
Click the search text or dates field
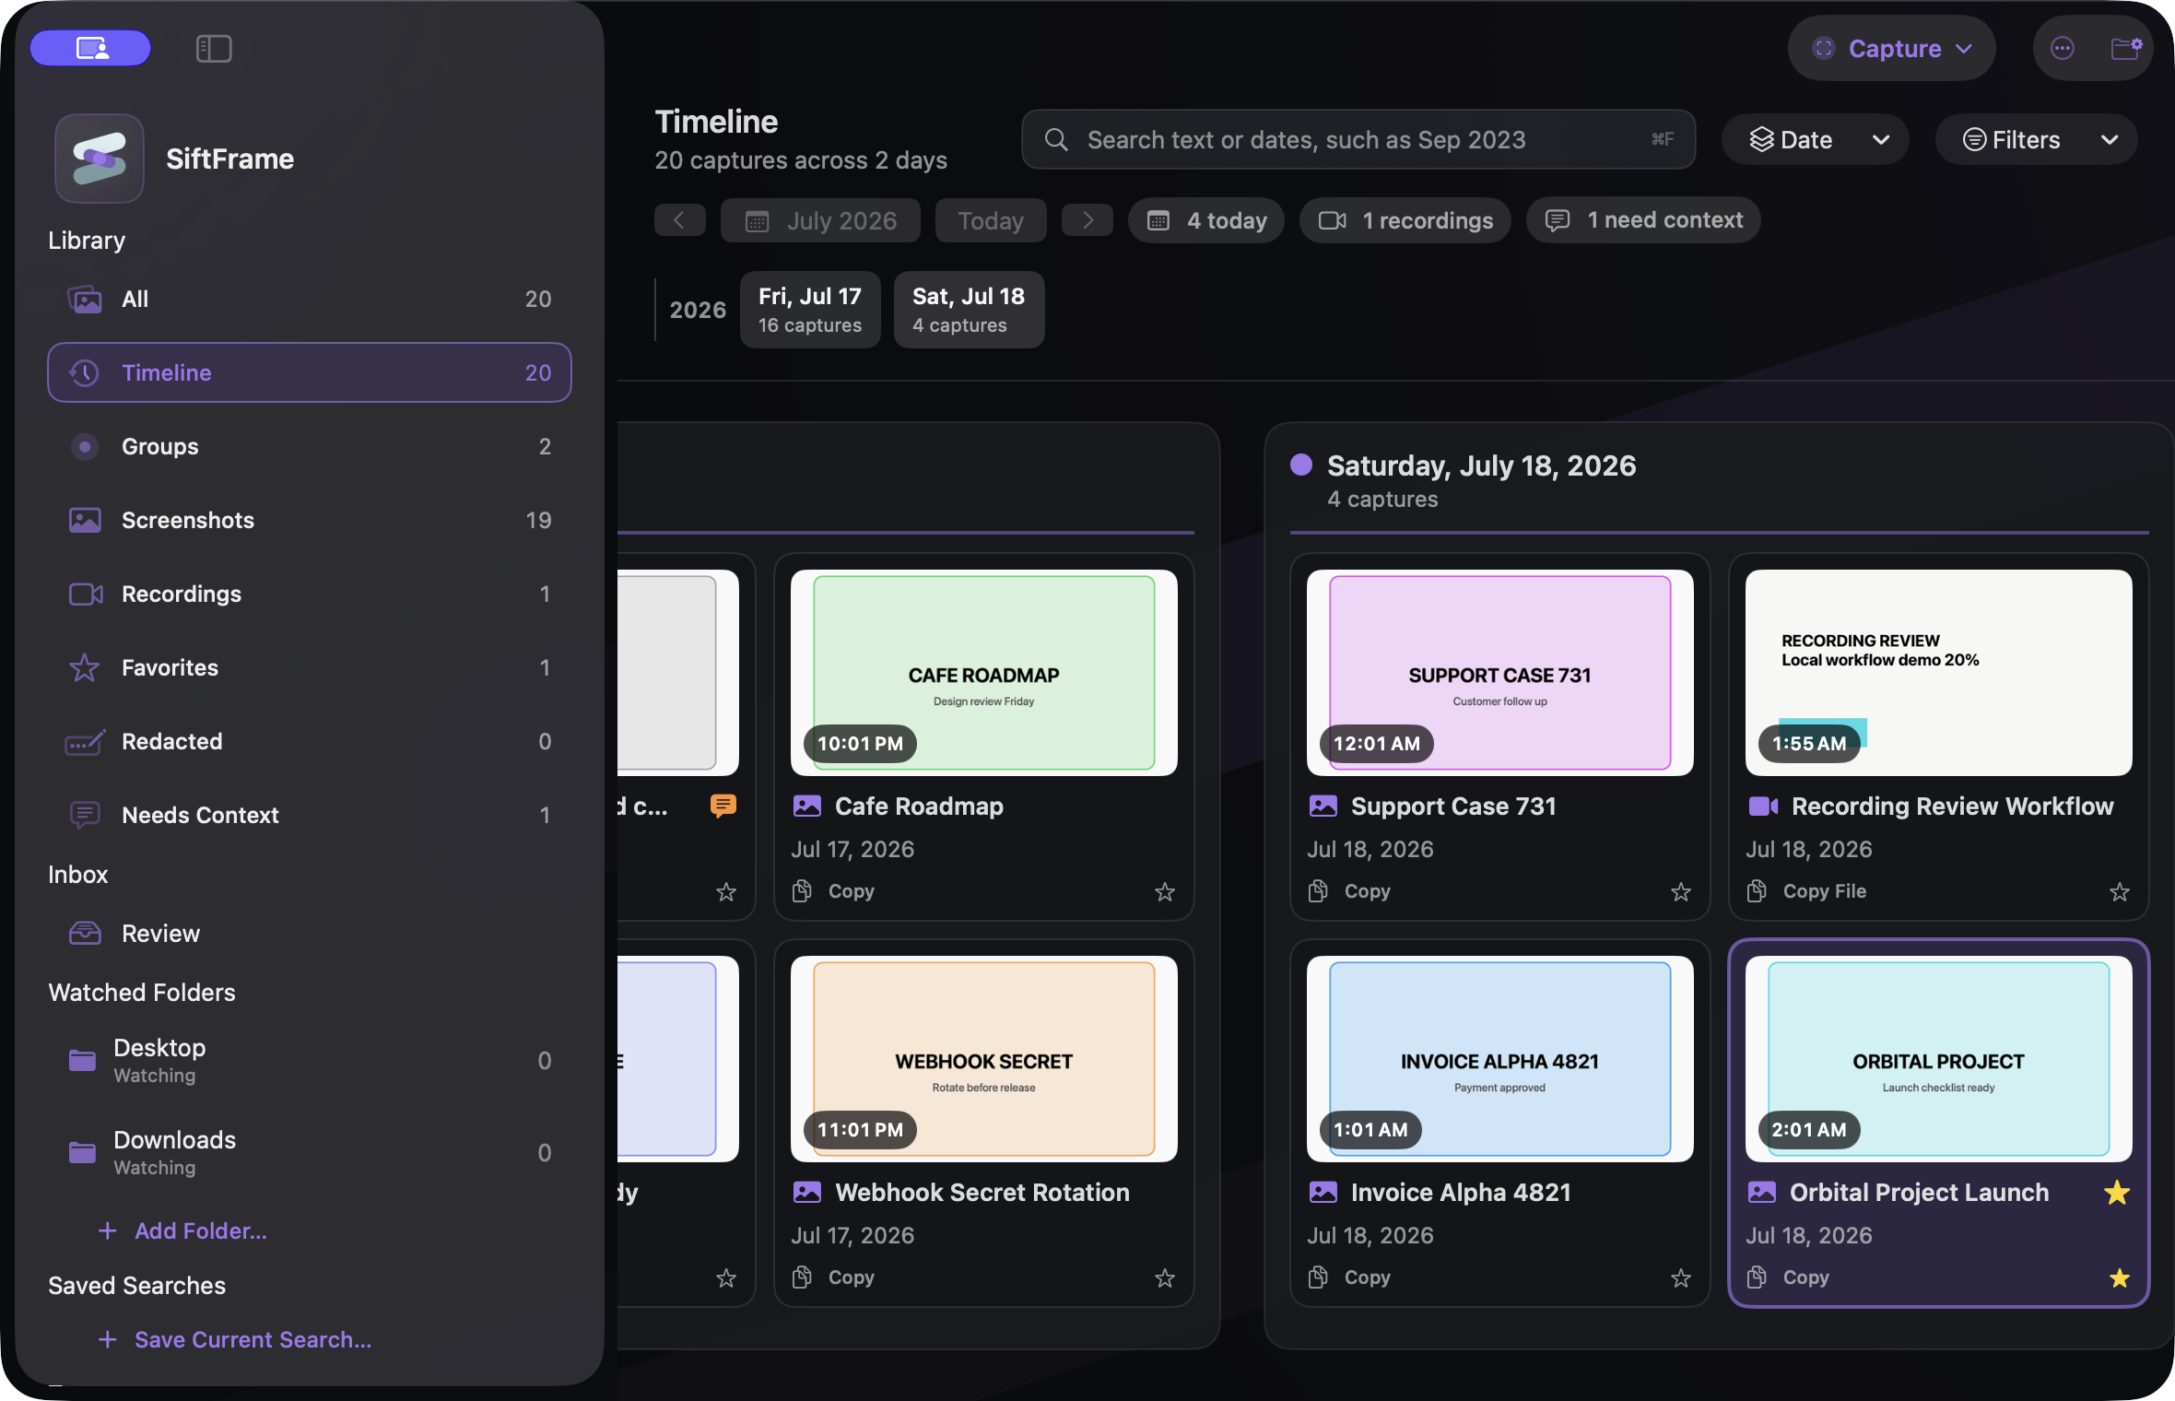tap(1358, 140)
